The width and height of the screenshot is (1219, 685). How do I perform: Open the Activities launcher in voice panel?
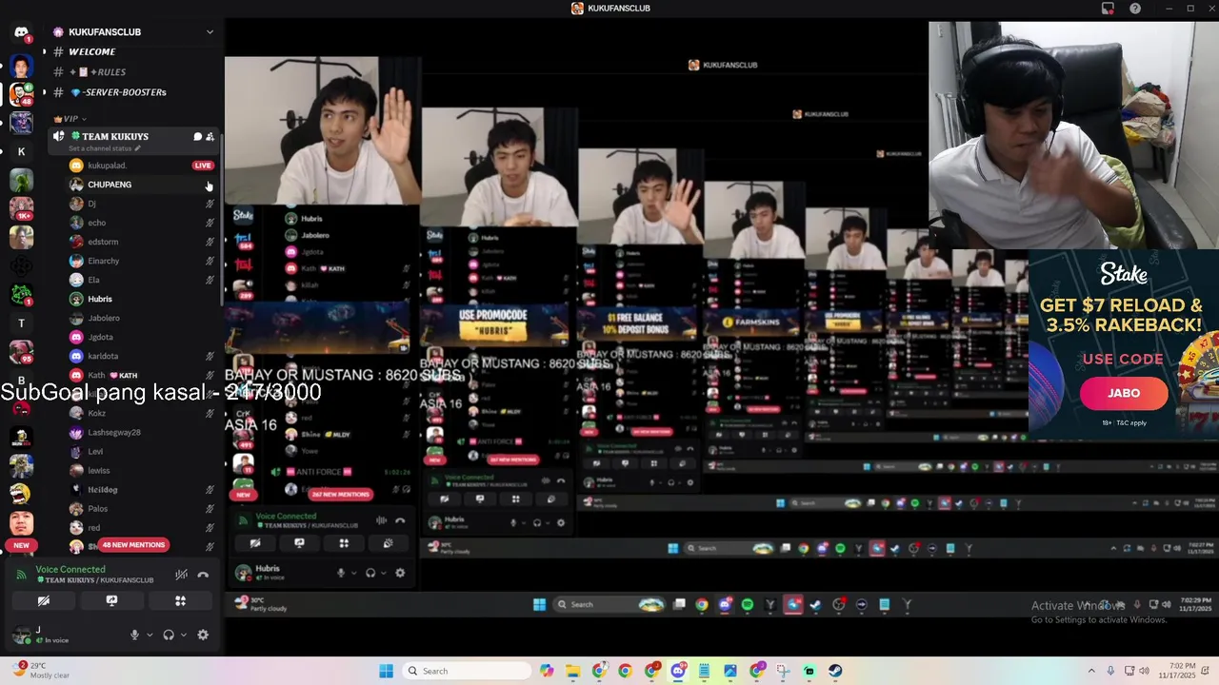(x=180, y=600)
